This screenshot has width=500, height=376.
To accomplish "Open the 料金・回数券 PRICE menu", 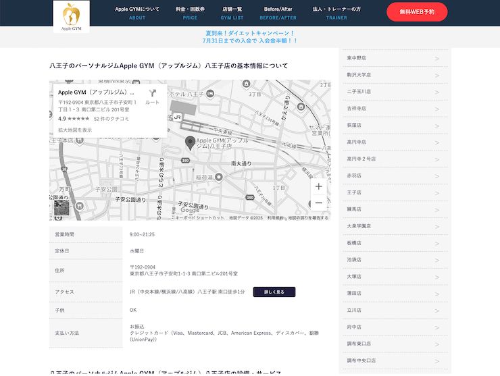I will [190, 13].
